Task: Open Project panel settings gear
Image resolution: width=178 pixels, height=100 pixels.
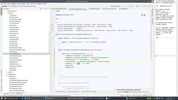Action: click(x=46, y=9)
